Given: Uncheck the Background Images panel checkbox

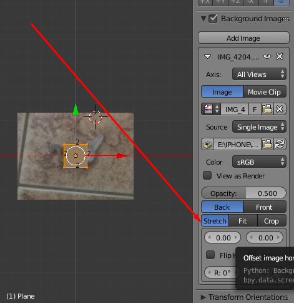Looking at the screenshot, I should tap(213, 19).
